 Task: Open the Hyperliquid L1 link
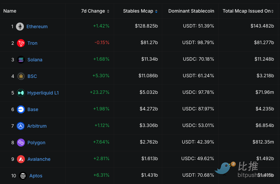point(43,93)
